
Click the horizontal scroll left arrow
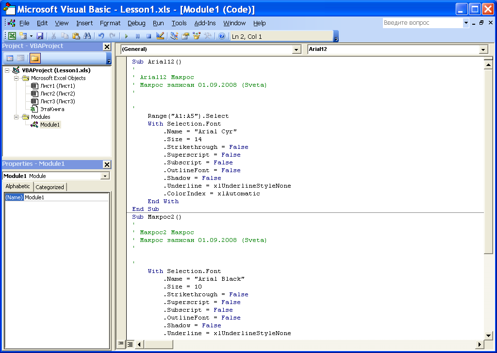click(139, 344)
